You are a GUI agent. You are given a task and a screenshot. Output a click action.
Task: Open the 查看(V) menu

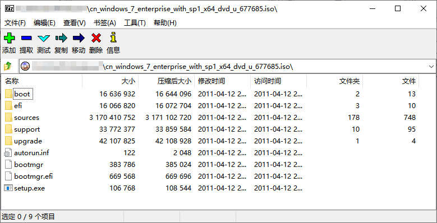tap(75, 23)
